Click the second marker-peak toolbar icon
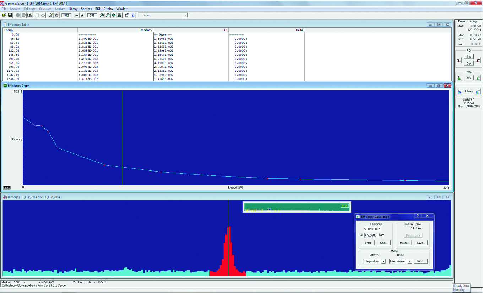Image resolution: width=484 pixels, height=293 pixels. pyautogui.click(x=56, y=15)
